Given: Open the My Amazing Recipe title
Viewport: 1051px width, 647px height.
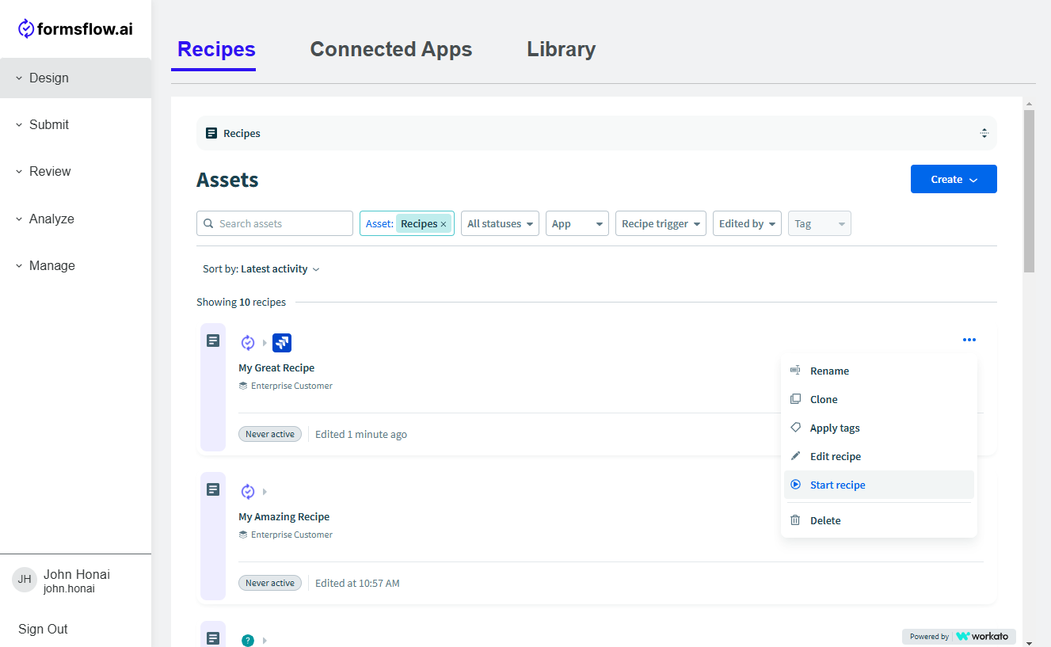Looking at the screenshot, I should point(284,516).
